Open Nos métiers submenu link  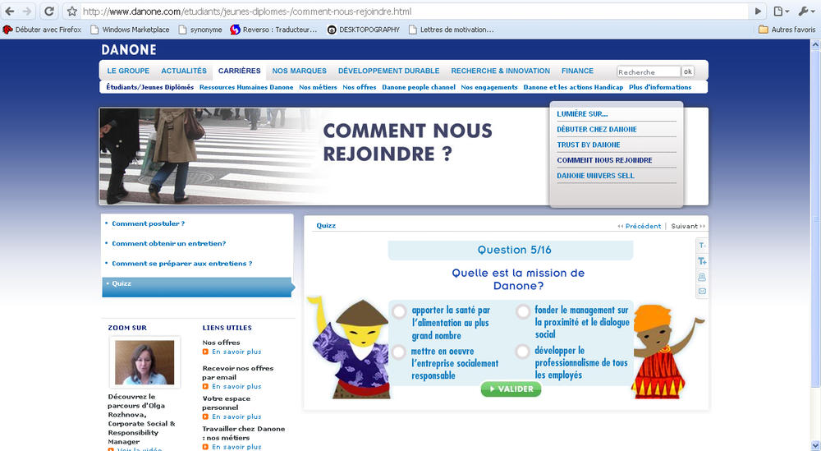click(x=318, y=87)
